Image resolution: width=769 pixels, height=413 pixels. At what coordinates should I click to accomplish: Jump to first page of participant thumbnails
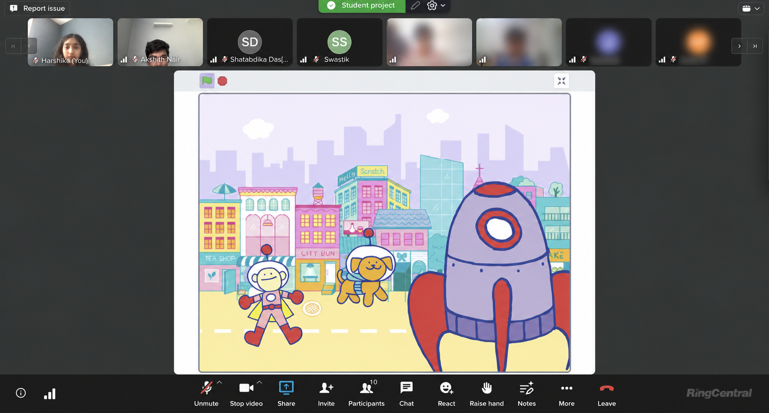click(x=13, y=46)
